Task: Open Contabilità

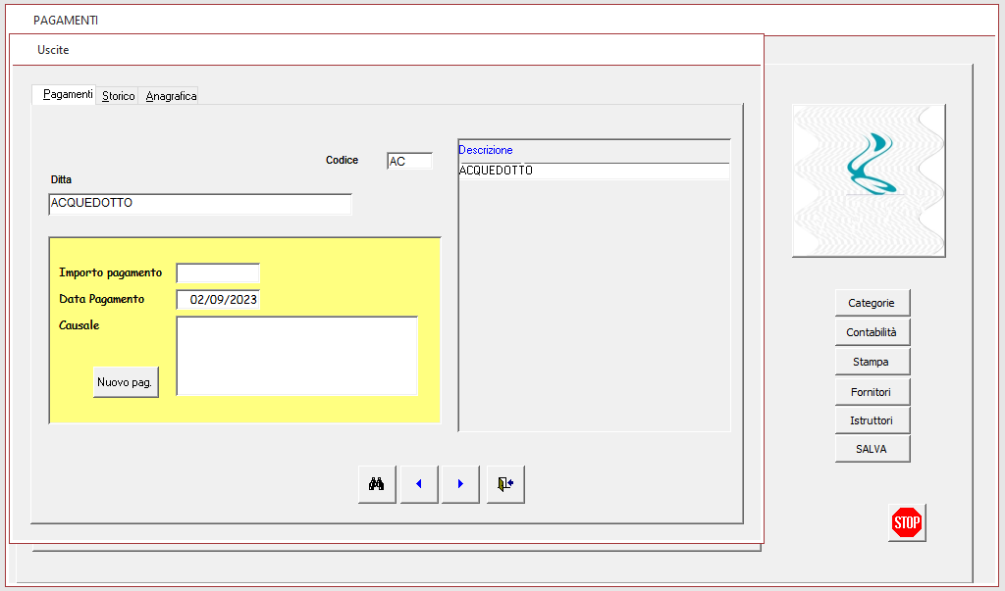Action: 873,332
